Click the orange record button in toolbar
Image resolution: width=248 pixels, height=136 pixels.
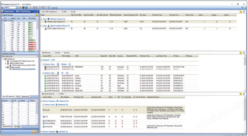(21, 8)
